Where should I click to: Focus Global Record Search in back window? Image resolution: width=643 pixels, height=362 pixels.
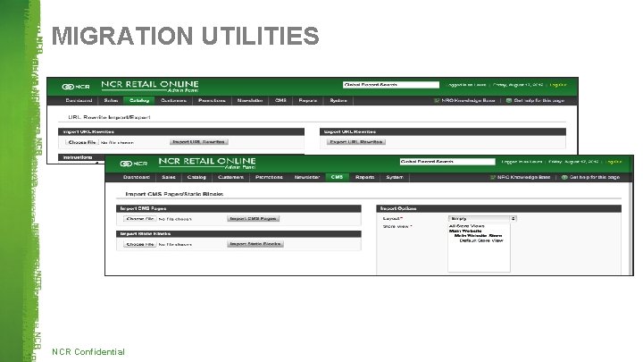coord(391,85)
